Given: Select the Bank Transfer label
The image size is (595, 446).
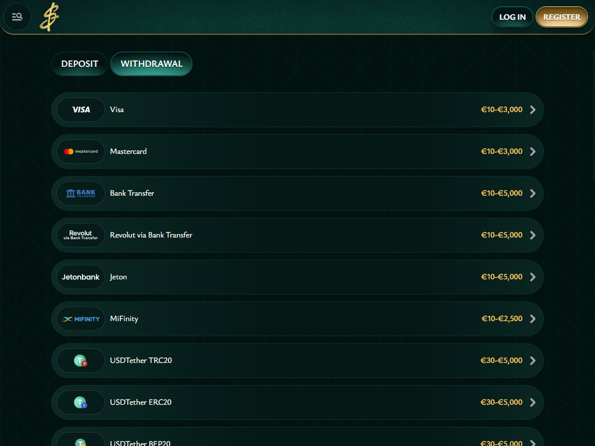Looking at the screenshot, I should [x=132, y=193].
